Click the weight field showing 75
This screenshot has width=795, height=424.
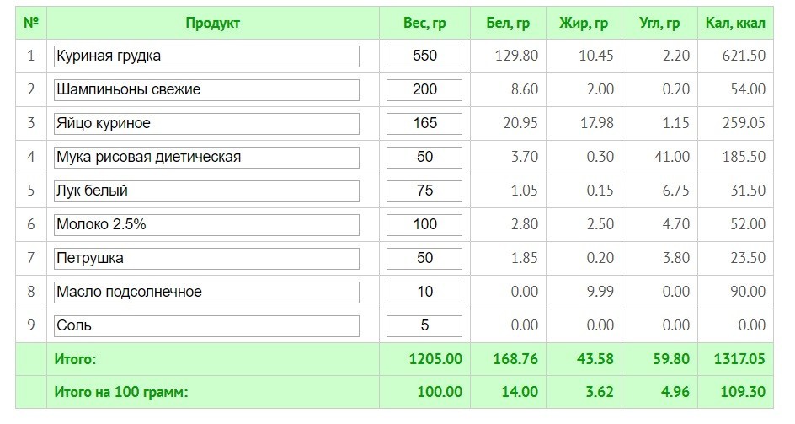pos(424,191)
